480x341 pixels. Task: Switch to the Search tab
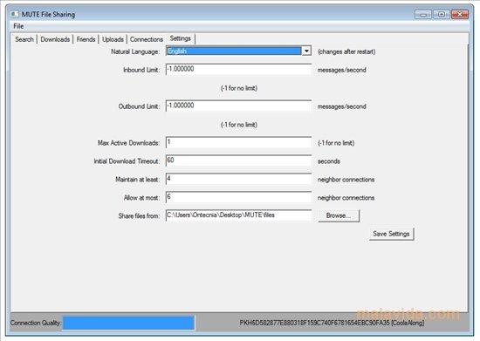[24, 39]
